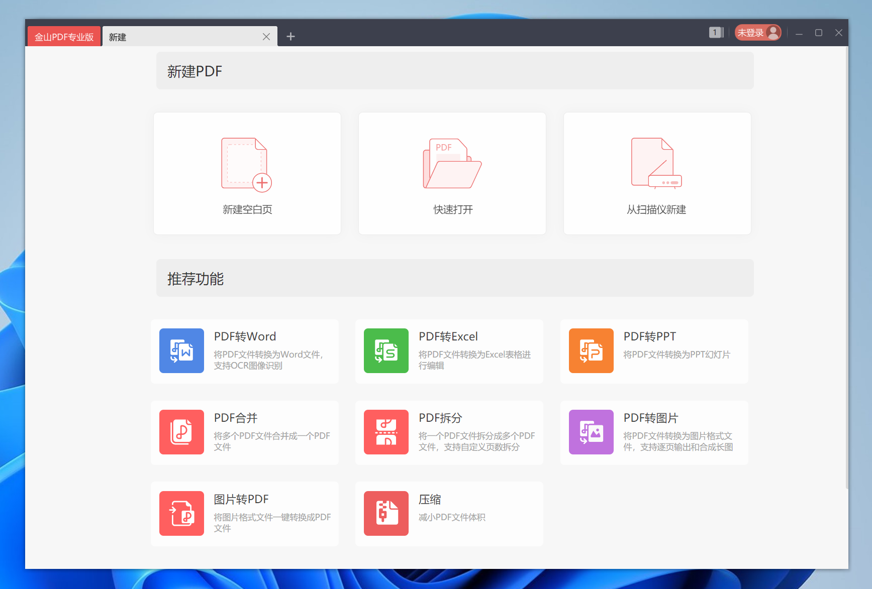Click the PDF合并 title
872x589 pixels.
tap(236, 418)
